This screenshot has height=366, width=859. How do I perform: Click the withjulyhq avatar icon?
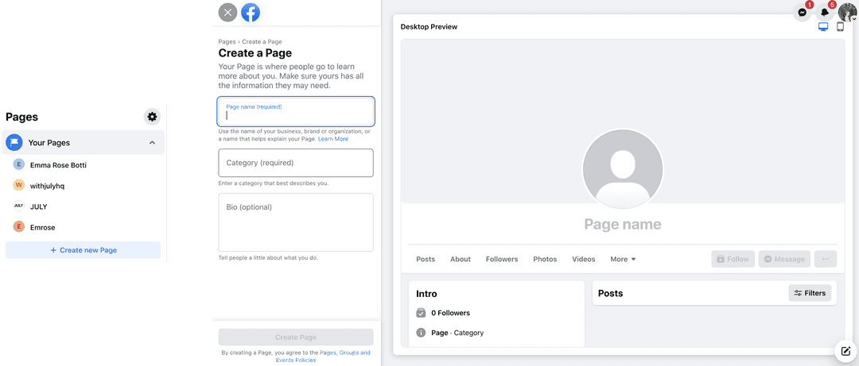(x=19, y=186)
